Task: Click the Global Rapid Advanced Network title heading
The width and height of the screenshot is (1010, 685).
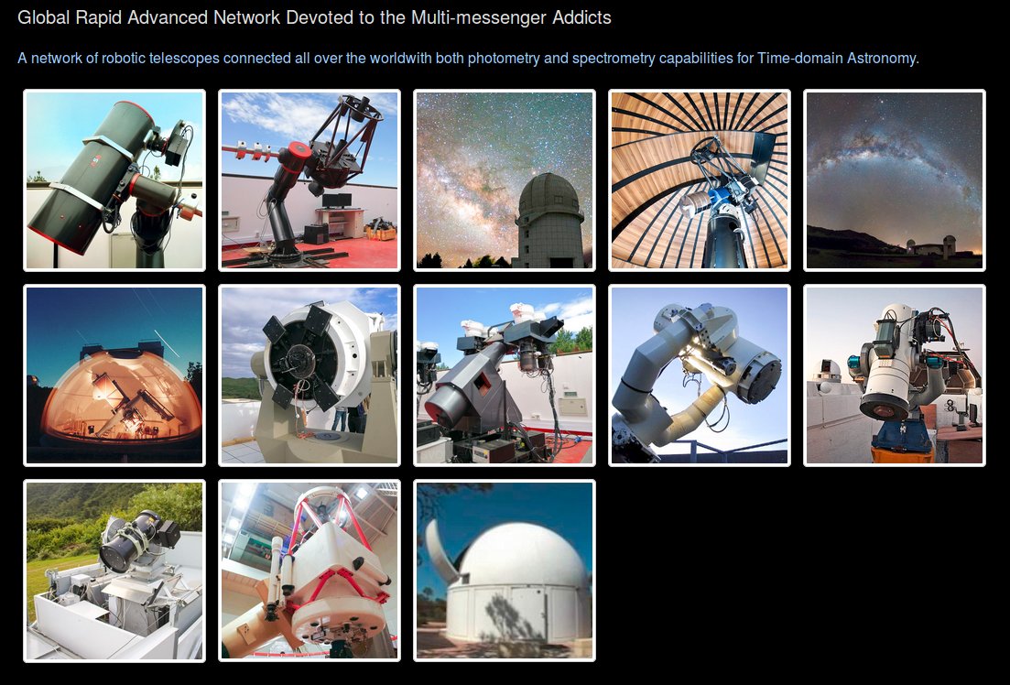Action: 314,17
